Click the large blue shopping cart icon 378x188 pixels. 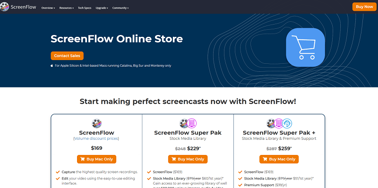(x=305, y=47)
